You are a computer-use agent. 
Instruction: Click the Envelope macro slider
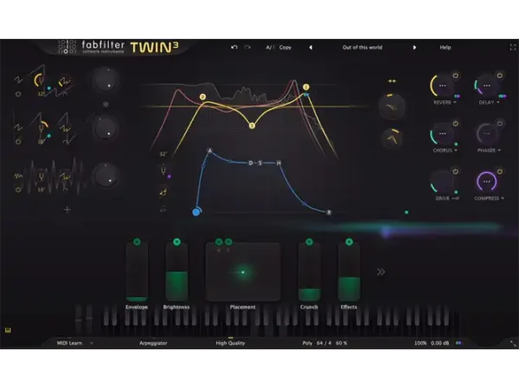click(x=137, y=272)
